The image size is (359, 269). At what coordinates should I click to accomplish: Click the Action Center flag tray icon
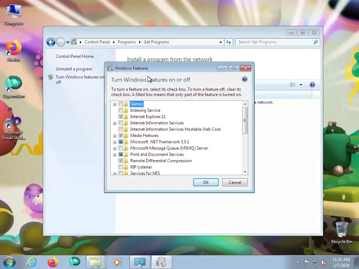(x=306, y=262)
